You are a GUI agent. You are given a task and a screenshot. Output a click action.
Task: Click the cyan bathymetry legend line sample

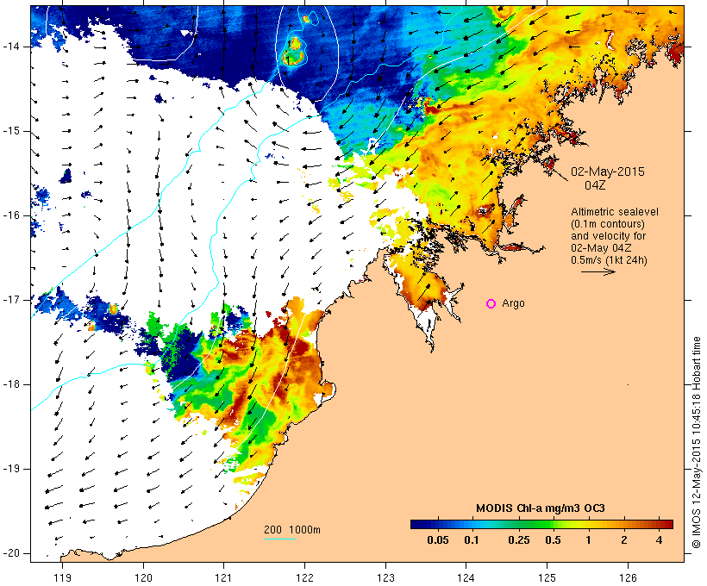click(x=280, y=539)
